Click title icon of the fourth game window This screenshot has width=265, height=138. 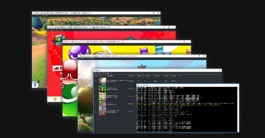79,56
